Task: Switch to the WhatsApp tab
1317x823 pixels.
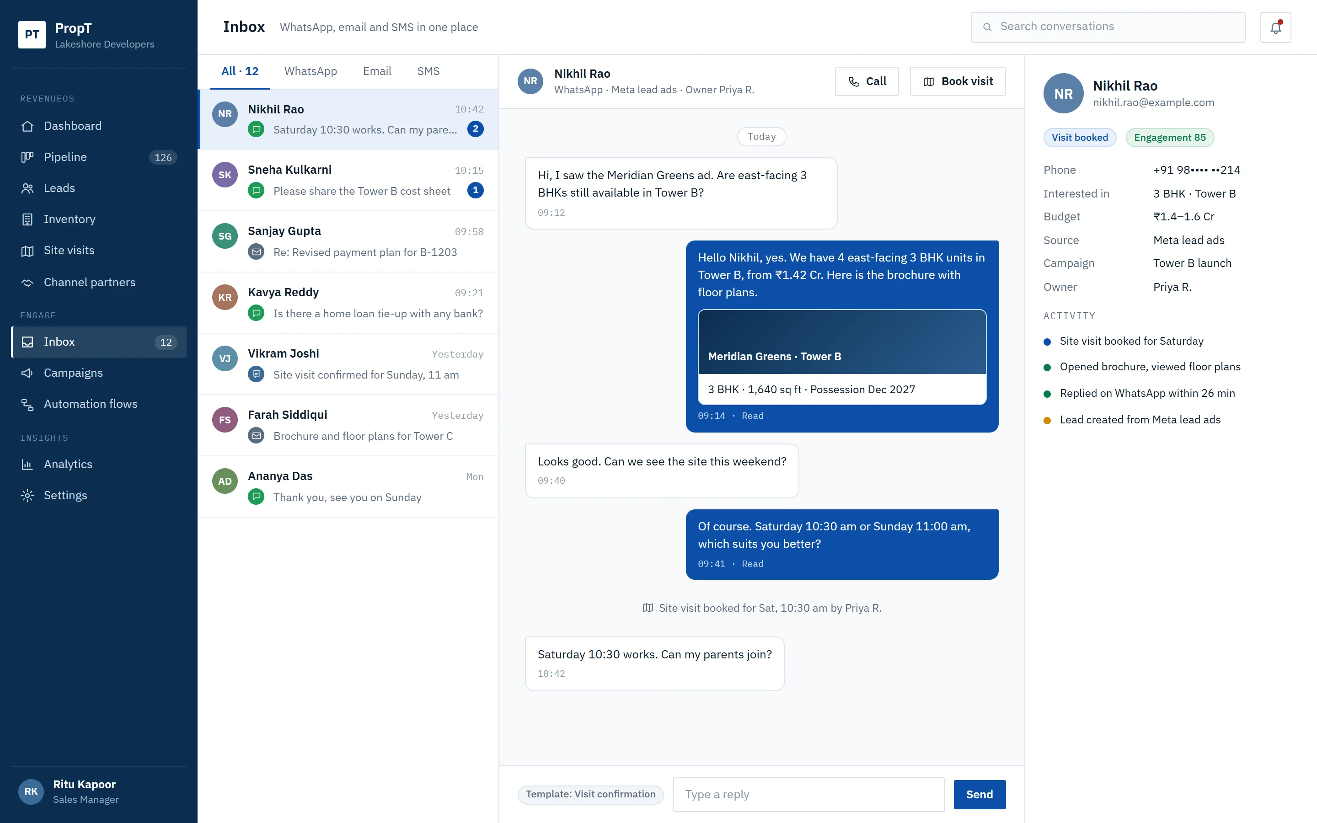Action: click(311, 71)
